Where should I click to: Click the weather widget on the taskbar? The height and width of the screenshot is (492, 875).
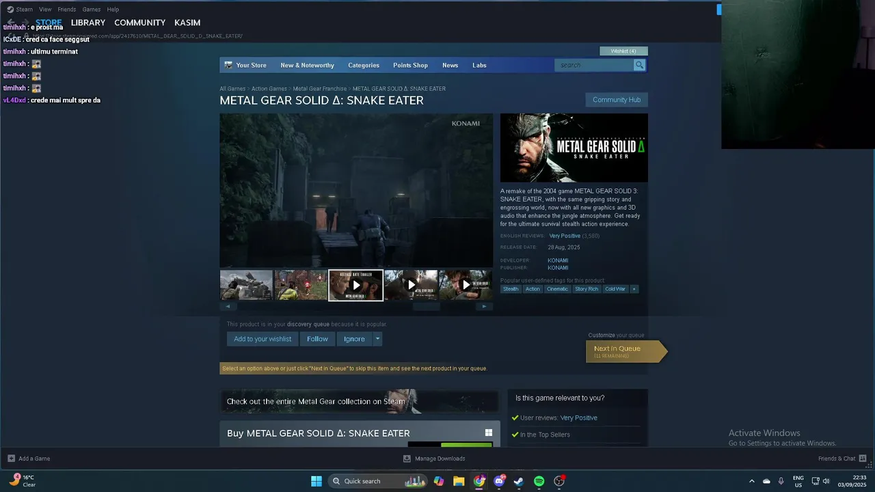pos(22,481)
